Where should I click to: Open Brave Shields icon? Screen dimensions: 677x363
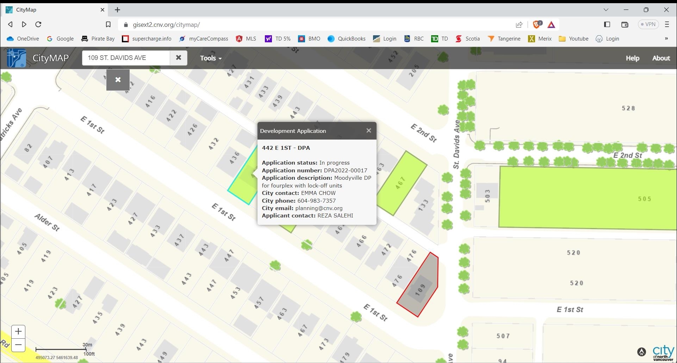pos(537,24)
